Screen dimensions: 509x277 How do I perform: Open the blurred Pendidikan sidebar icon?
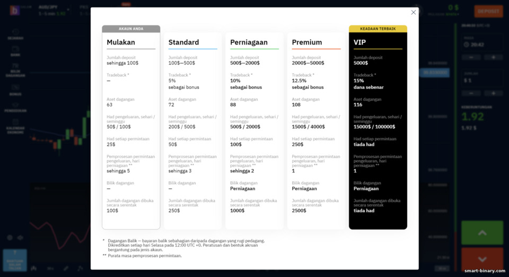pyautogui.click(x=15, y=108)
